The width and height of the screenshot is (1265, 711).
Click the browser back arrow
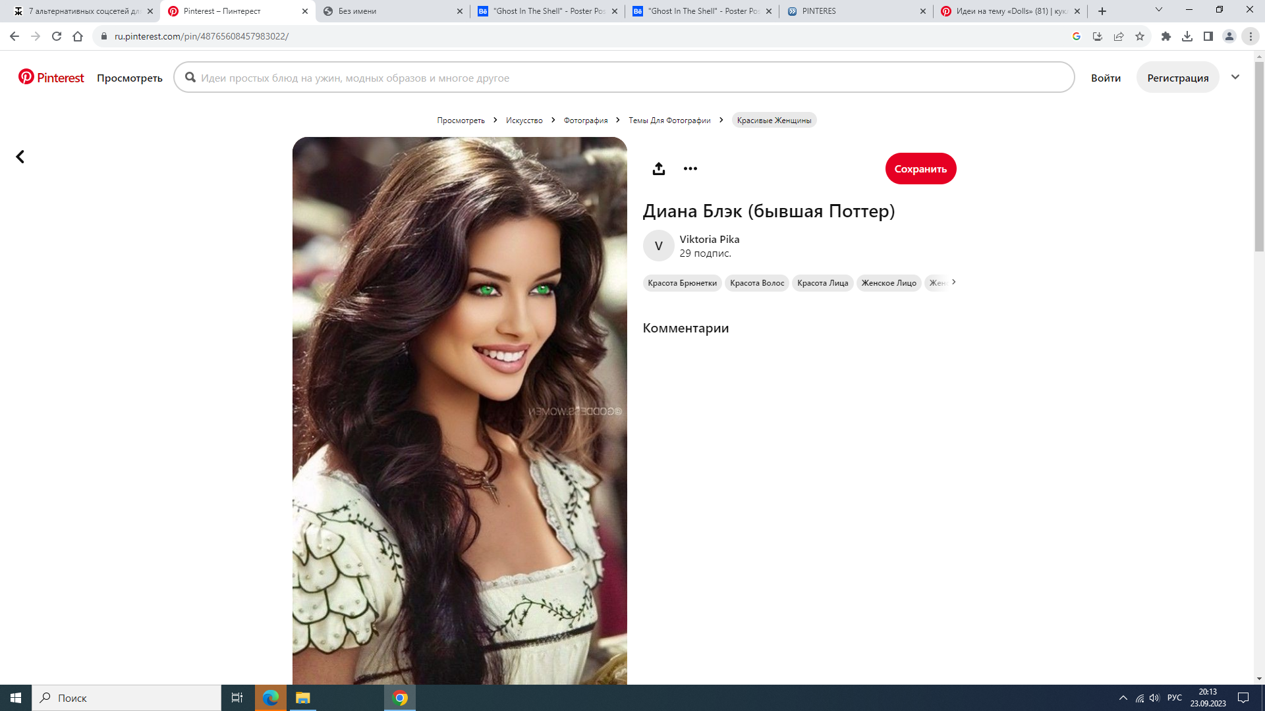pos(14,36)
